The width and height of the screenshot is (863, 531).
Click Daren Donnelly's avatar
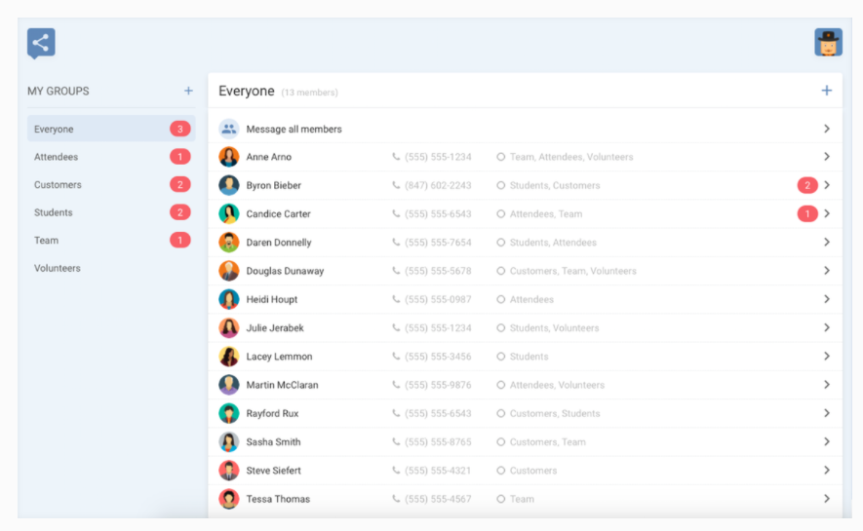pos(229,243)
